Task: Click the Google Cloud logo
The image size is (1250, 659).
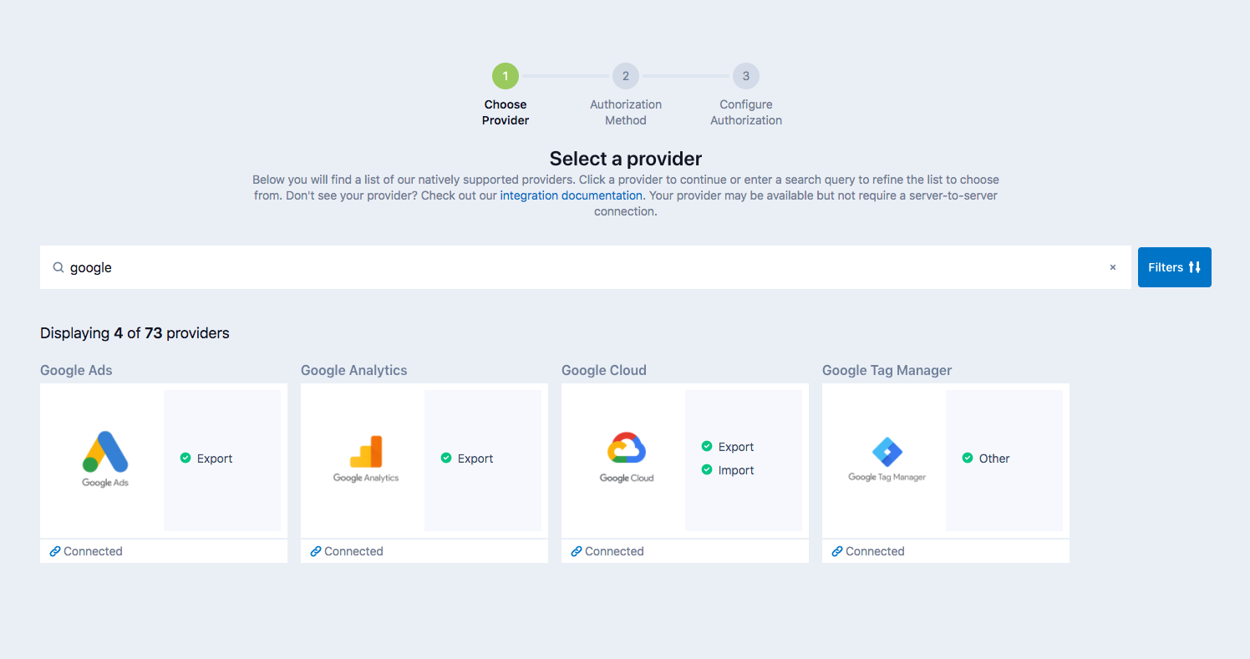Action: coord(627,458)
